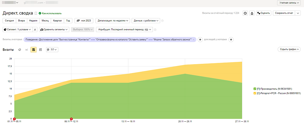Toggle [П]-Производитель series checkbox in legend
Viewport: 304px width, 128px height.
(x=255, y=89)
